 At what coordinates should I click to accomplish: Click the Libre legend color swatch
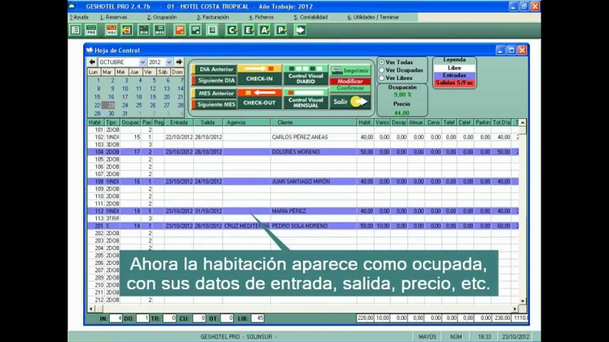(x=454, y=68)
